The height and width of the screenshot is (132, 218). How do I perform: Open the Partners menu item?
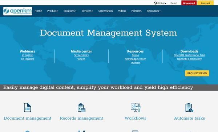point(136,11)
